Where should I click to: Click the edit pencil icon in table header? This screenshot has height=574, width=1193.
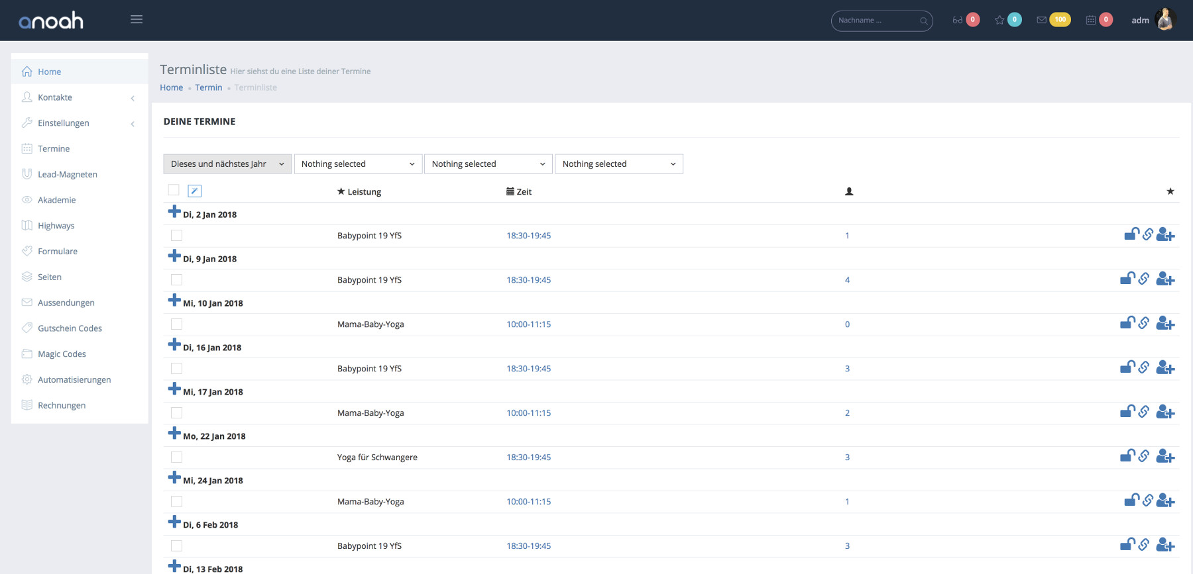194,191
